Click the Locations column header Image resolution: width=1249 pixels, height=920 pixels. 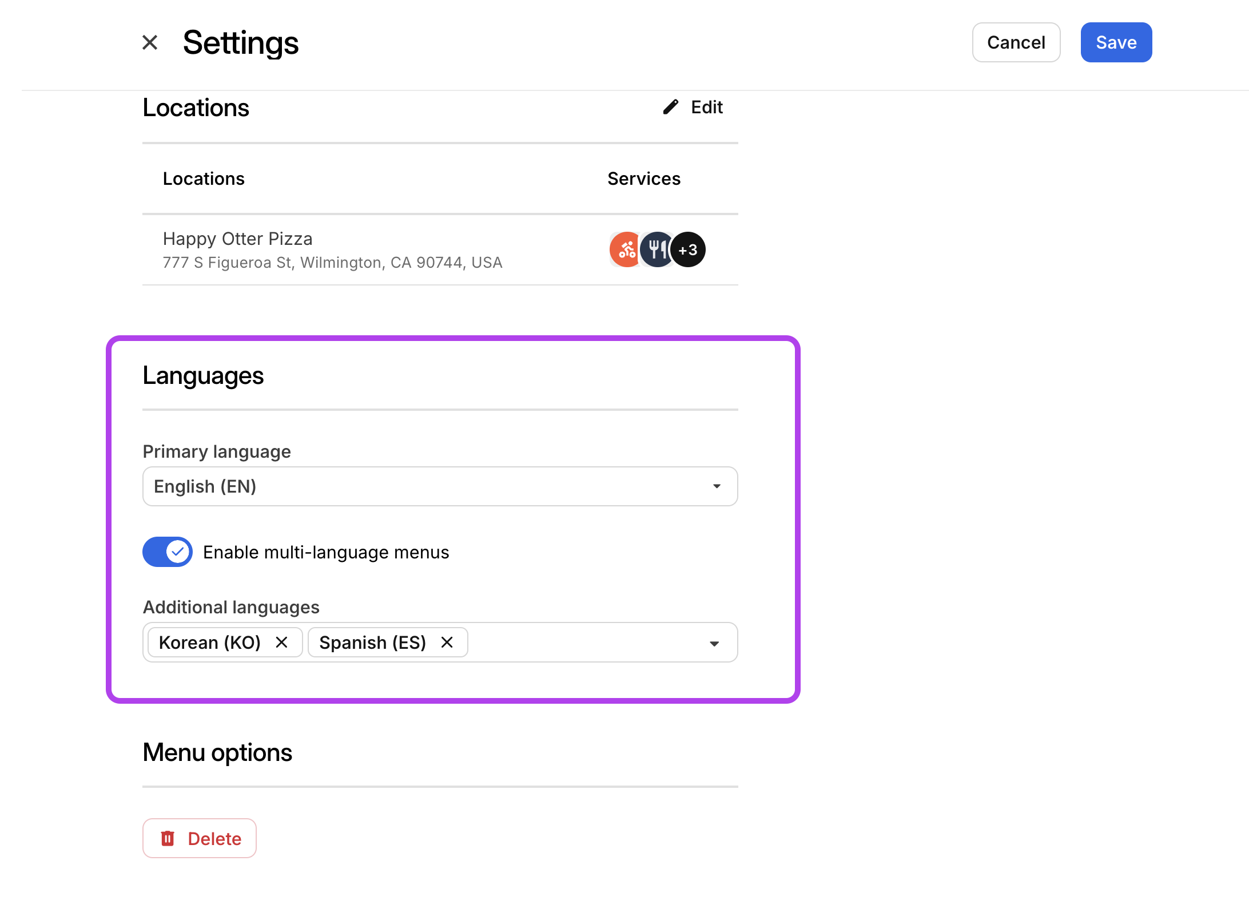(204, 179)
